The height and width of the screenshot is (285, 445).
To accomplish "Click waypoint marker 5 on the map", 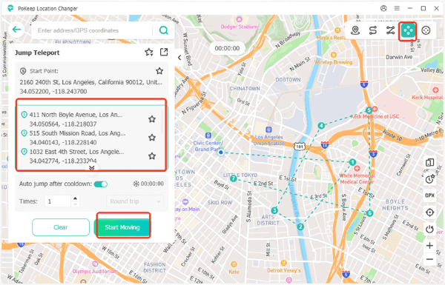I will pos(369,110).
